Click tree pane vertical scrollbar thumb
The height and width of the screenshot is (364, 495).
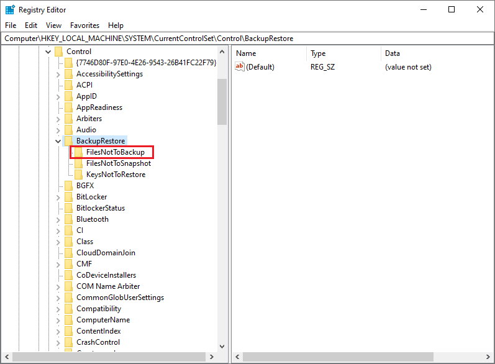click(222, 102)
